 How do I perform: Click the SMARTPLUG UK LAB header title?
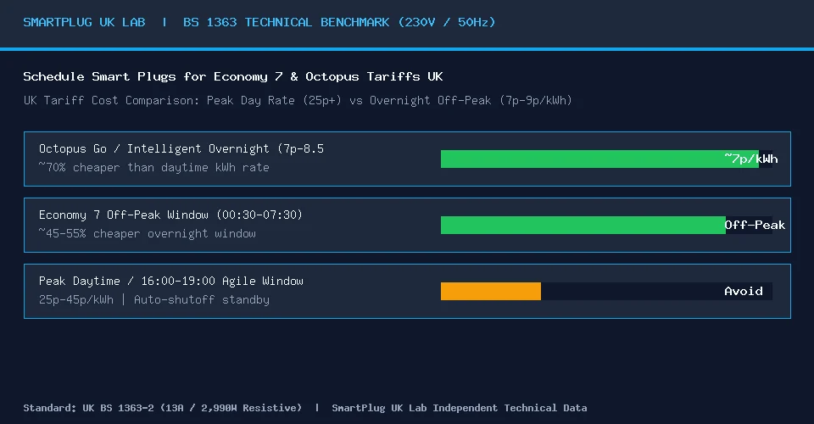[84, 22]
